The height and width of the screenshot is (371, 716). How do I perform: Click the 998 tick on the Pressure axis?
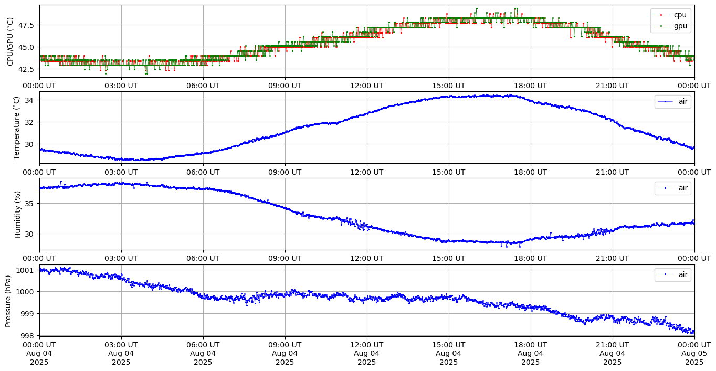pos(29,336)
